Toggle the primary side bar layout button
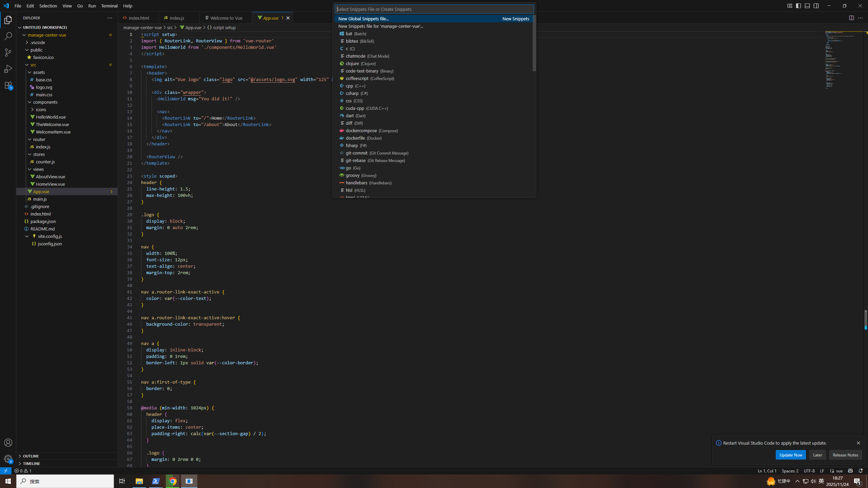Image resolution: width=868 pixels, height=488 pixels. (798, 6)
